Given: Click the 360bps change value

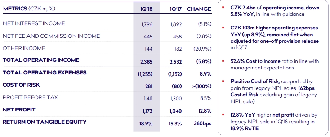Looking at the screenshot, I should point(202,124).
